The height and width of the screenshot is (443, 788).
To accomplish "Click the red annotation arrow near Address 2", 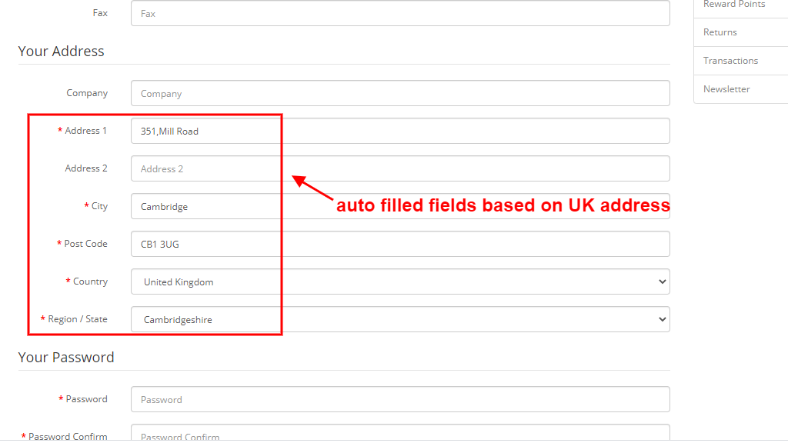I will 306,187.
